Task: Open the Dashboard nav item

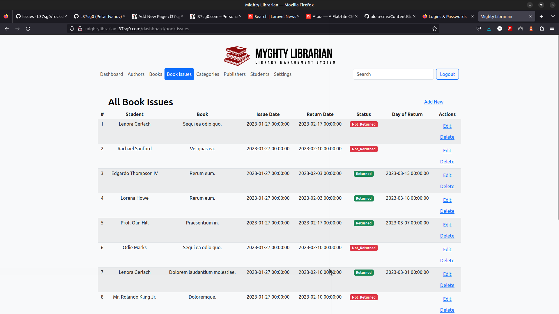Action: 112,74
